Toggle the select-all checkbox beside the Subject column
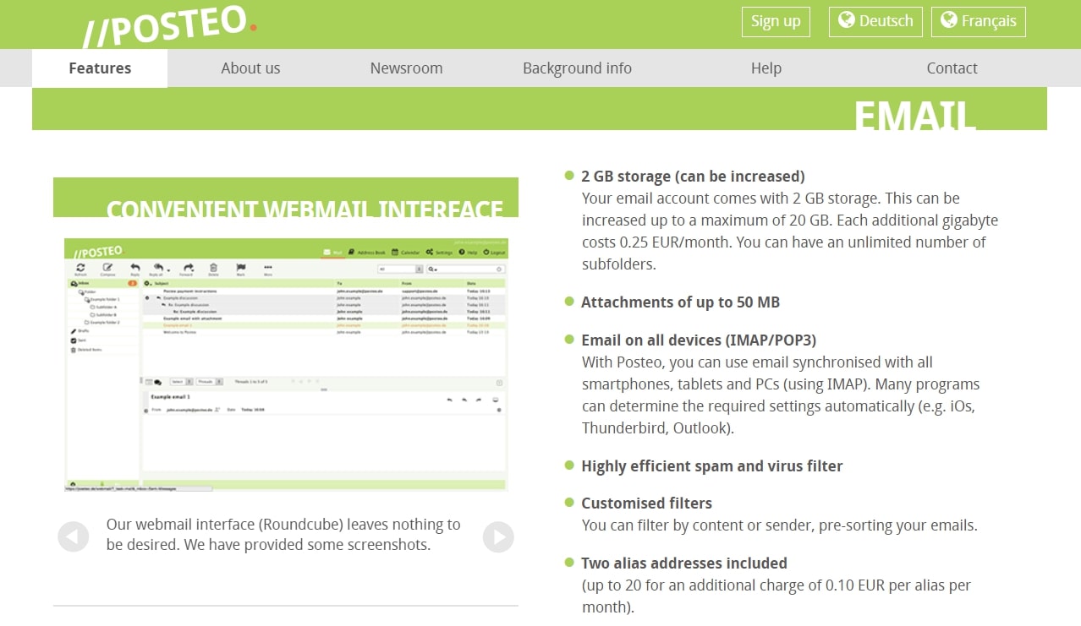Viewport: 1081px width, 626px height. pyautogui.click(x=145, y=281)
